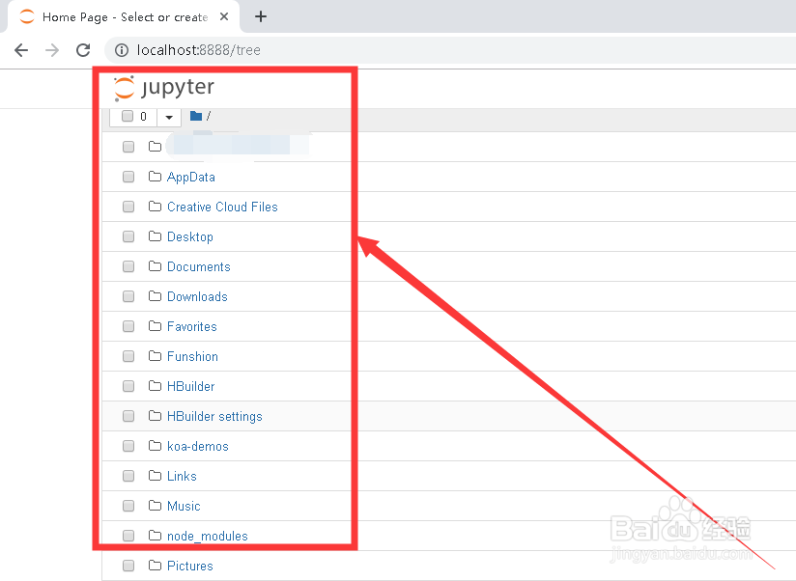796x581 pixels.
Task: Toggle the select-all checkbox in the header
Action: pyautogui.click(x=127, y=117)
